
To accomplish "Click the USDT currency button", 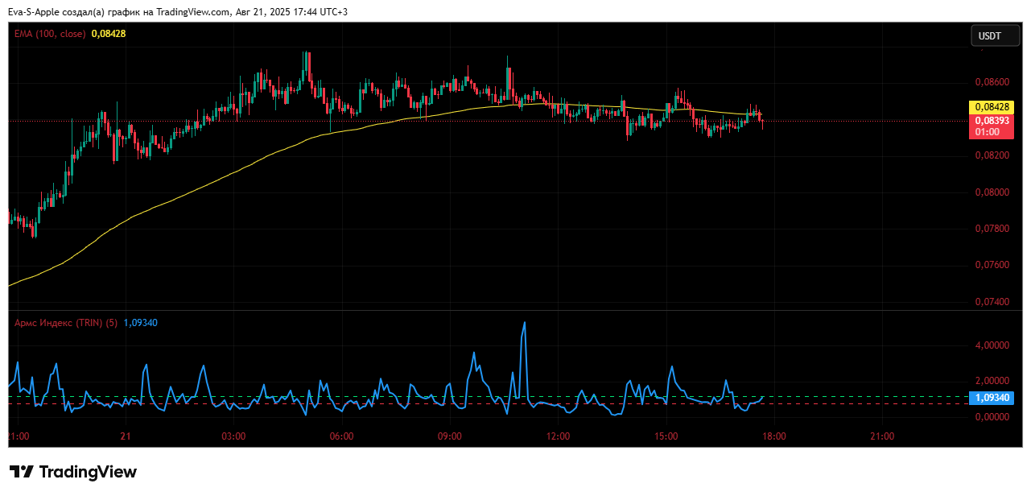I will tap(995, 36).
